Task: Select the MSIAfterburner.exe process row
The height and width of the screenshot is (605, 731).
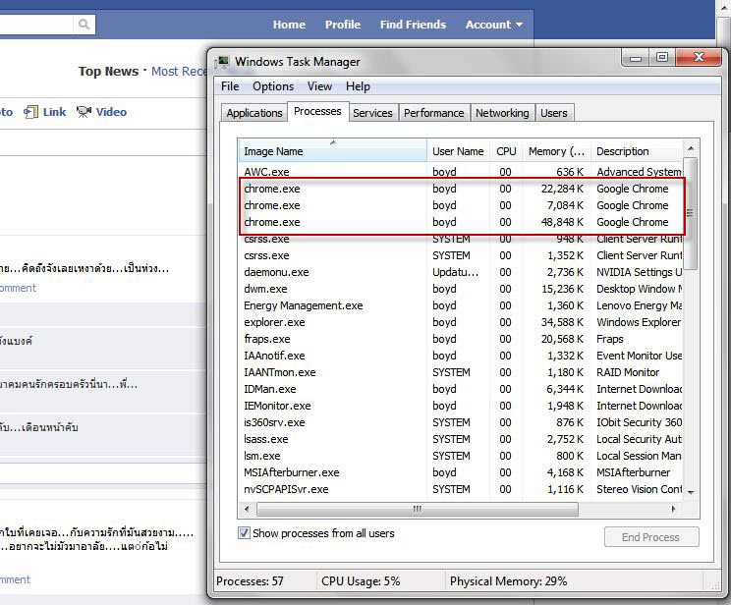Action: [462, 472]
